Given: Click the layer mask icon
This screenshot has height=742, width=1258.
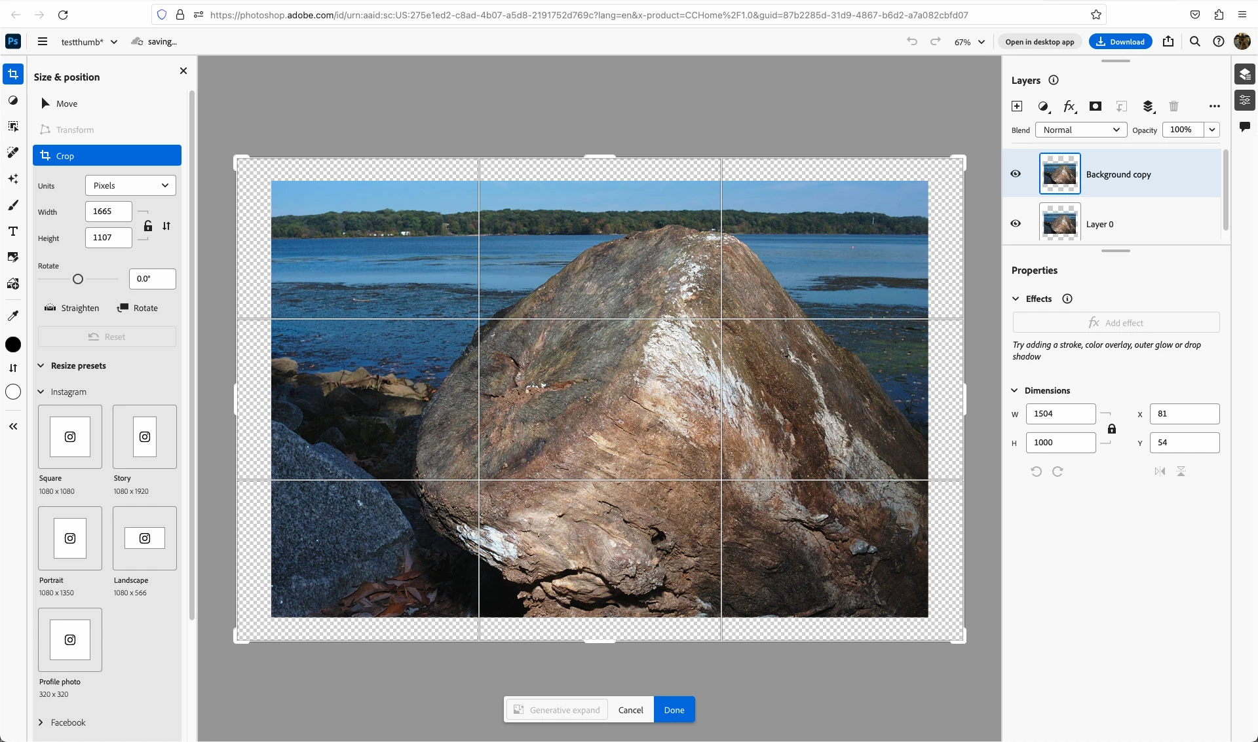Looking at the screenshot, I should (1095, 106).
